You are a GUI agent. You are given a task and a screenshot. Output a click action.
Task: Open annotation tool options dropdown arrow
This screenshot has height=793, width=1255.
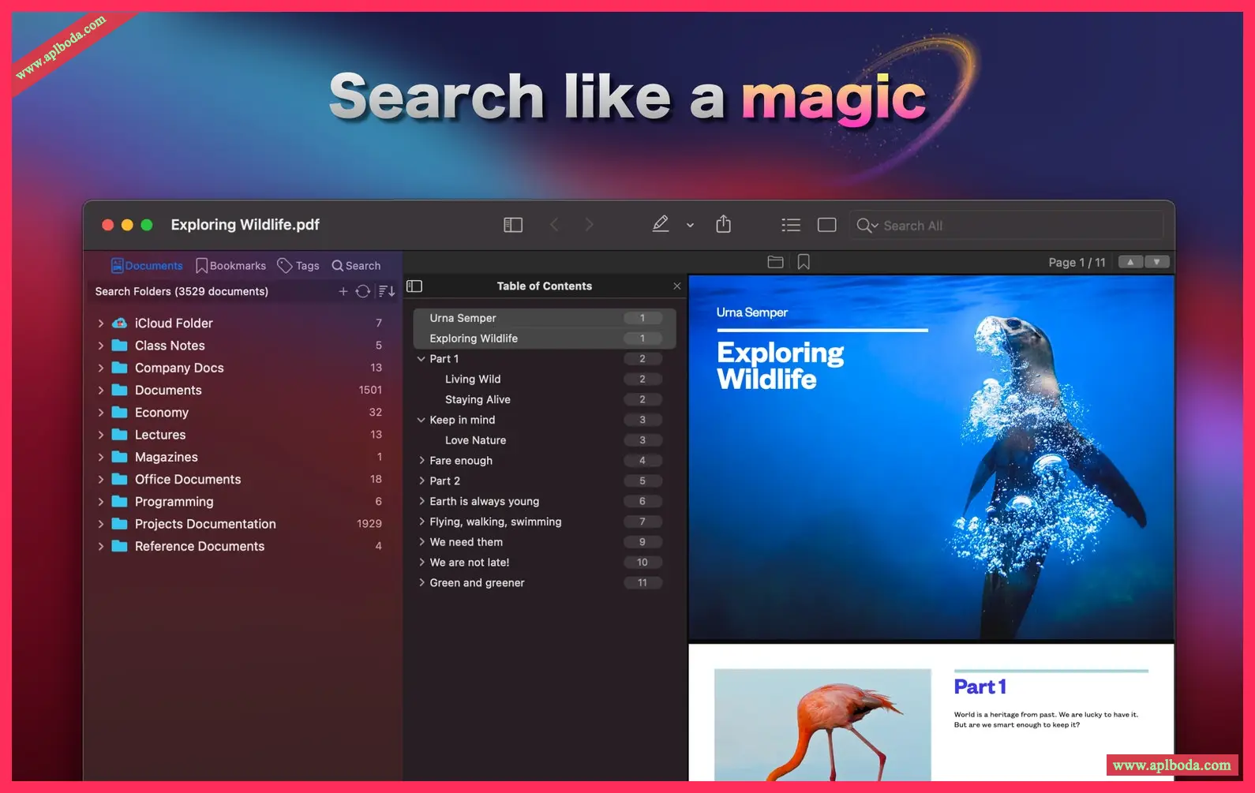point(690,226)
